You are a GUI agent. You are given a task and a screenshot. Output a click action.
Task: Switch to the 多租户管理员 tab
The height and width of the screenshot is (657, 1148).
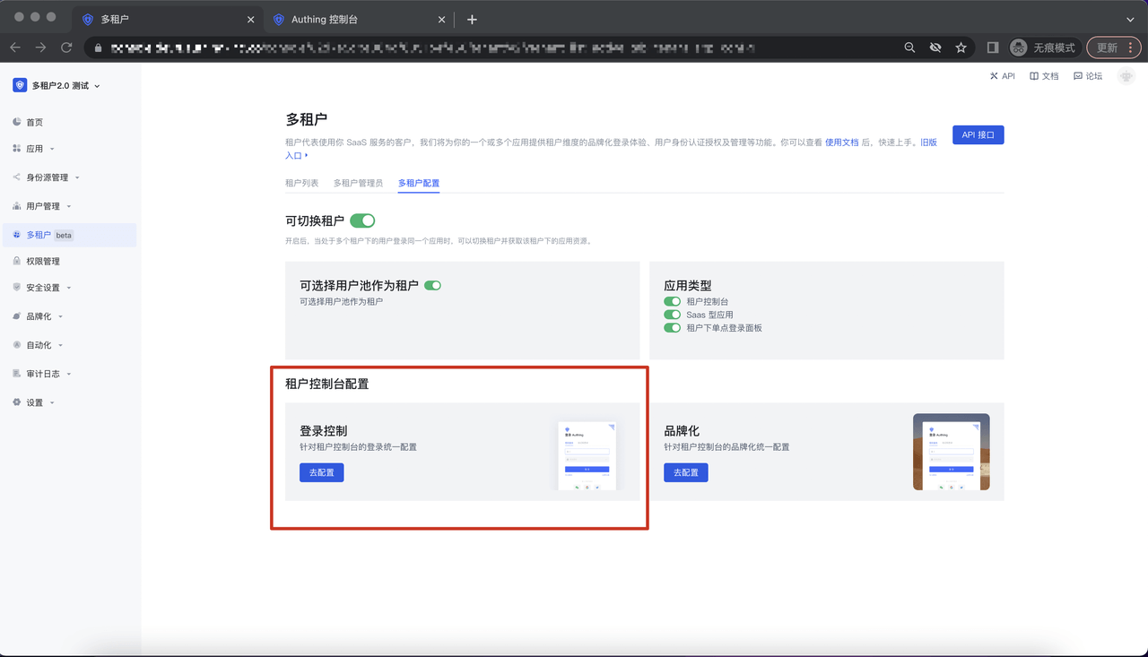point(358,183)
